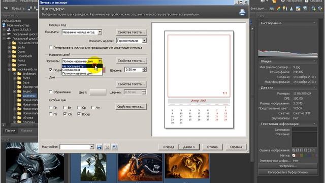Open the Настройки presets combo box
325x183 pixels.
pos(77,147)
